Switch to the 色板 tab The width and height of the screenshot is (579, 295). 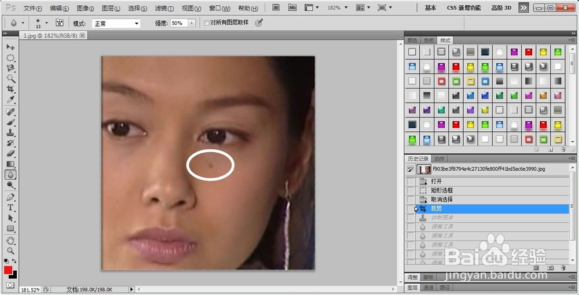coord(428,40)
